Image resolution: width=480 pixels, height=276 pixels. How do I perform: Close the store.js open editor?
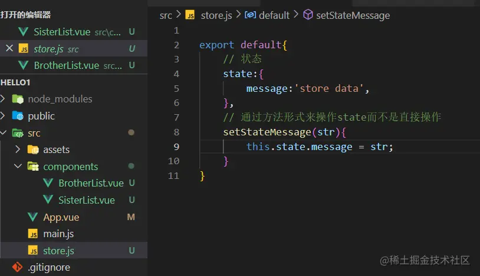(9, 48)
